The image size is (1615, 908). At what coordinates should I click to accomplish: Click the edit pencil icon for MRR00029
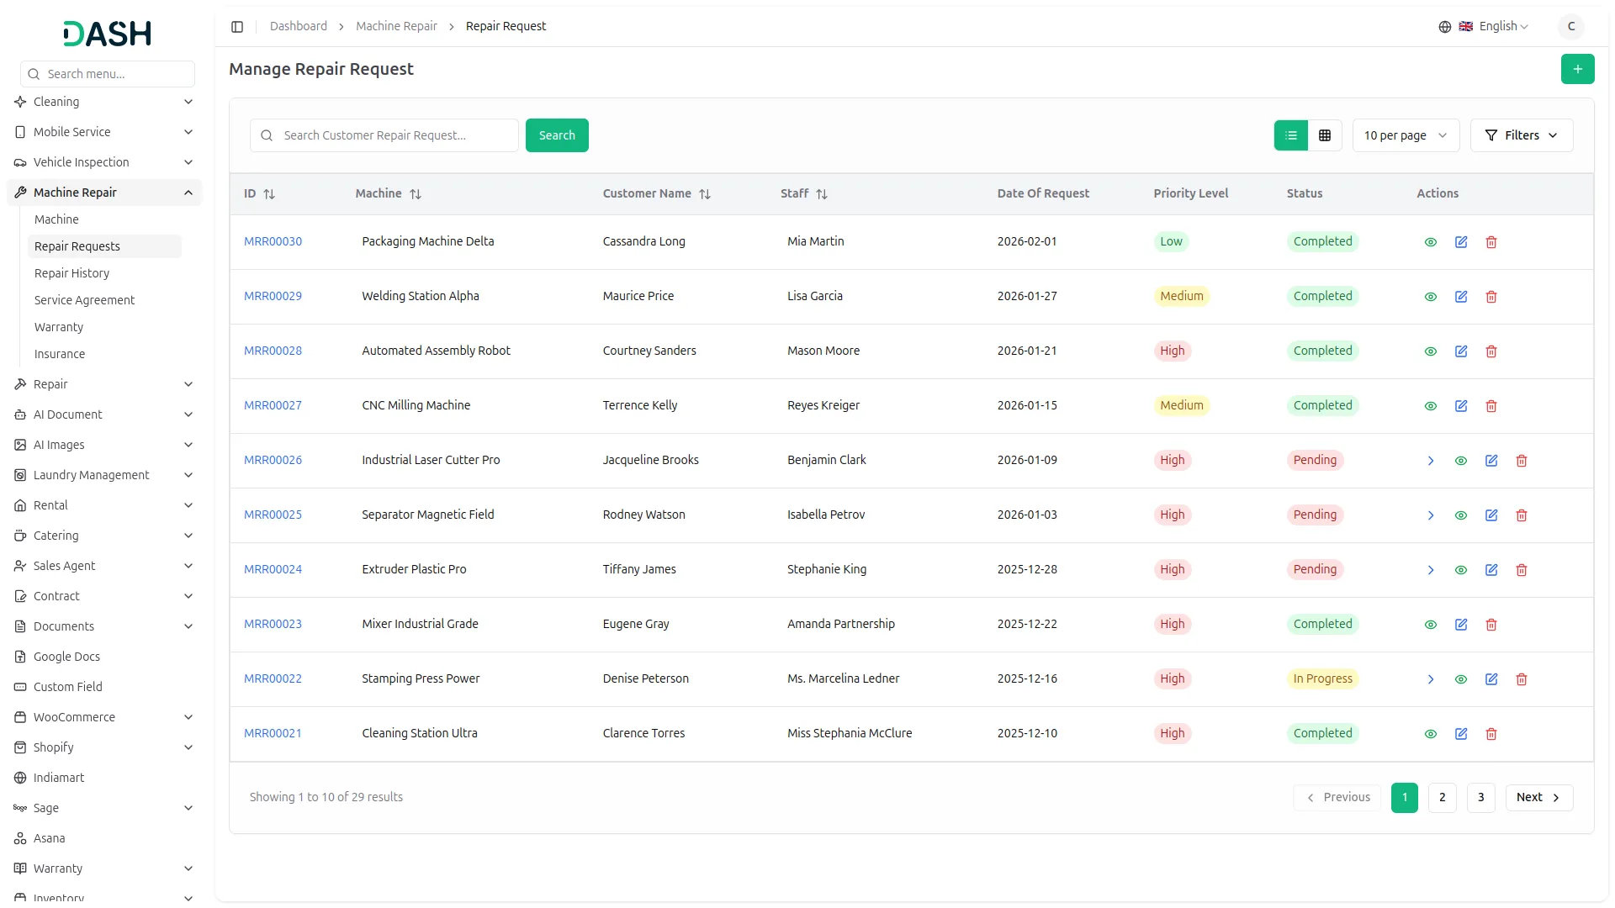[x=1461, y=297]
